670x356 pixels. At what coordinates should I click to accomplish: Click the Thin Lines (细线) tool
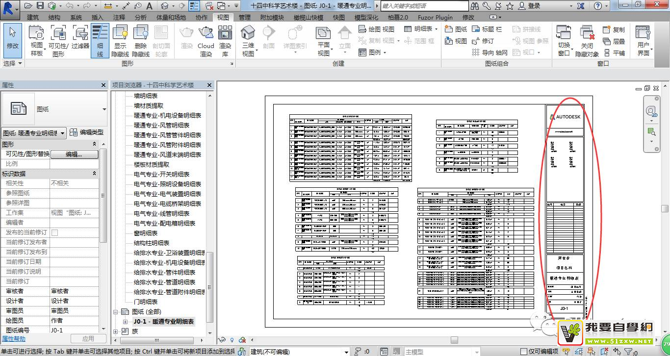[x=100, y=40]
